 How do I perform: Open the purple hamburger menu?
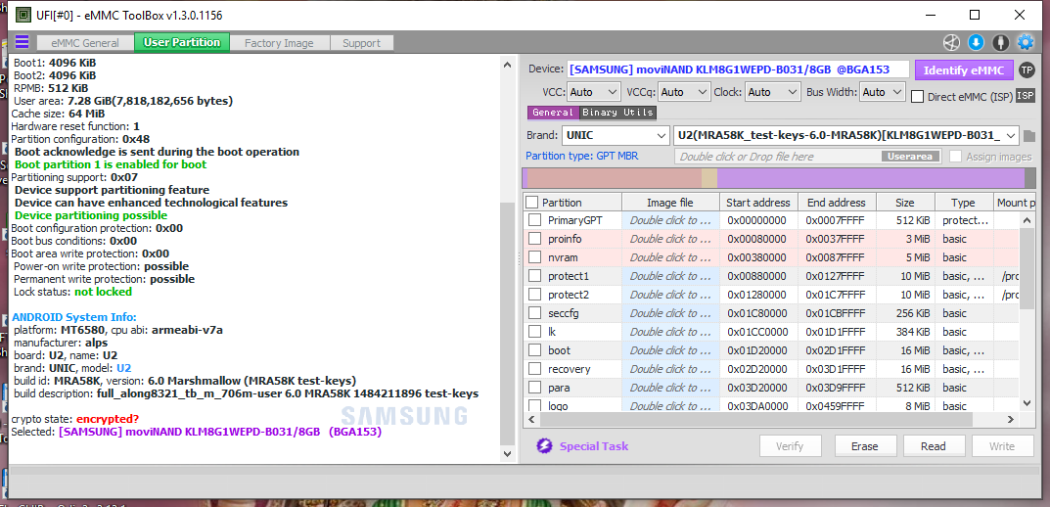tap(22, 42)
